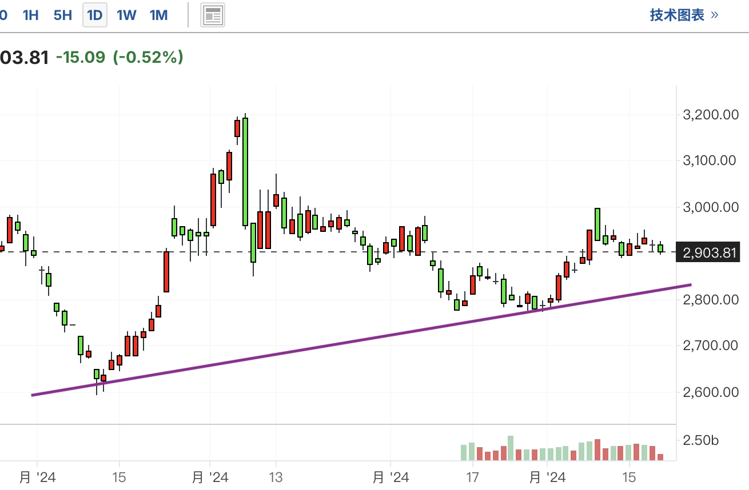Click the 3,100.00 price axis label
The image size is (749, 490).
click(710, 161)
